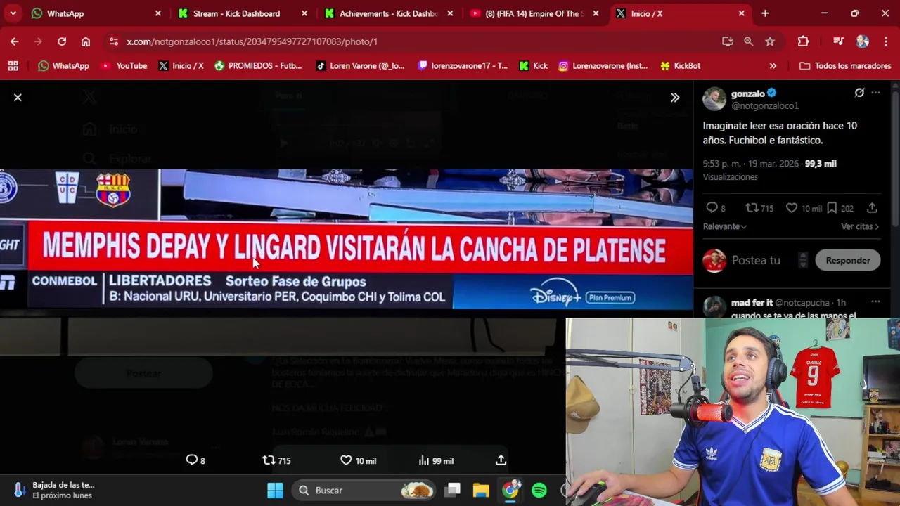Open the media control icon in toolbar
Screen dimensions: 900x506
pos(838,41)
